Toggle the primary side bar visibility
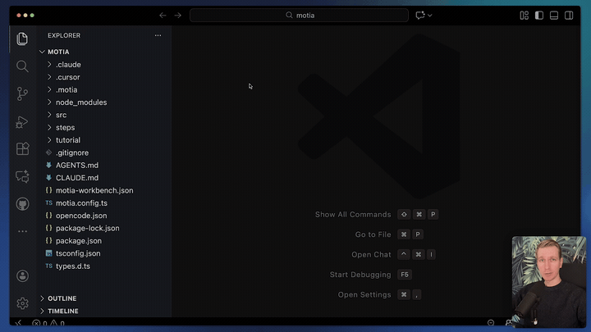Screen dimensions: 591x332 [x=539, y=15]
